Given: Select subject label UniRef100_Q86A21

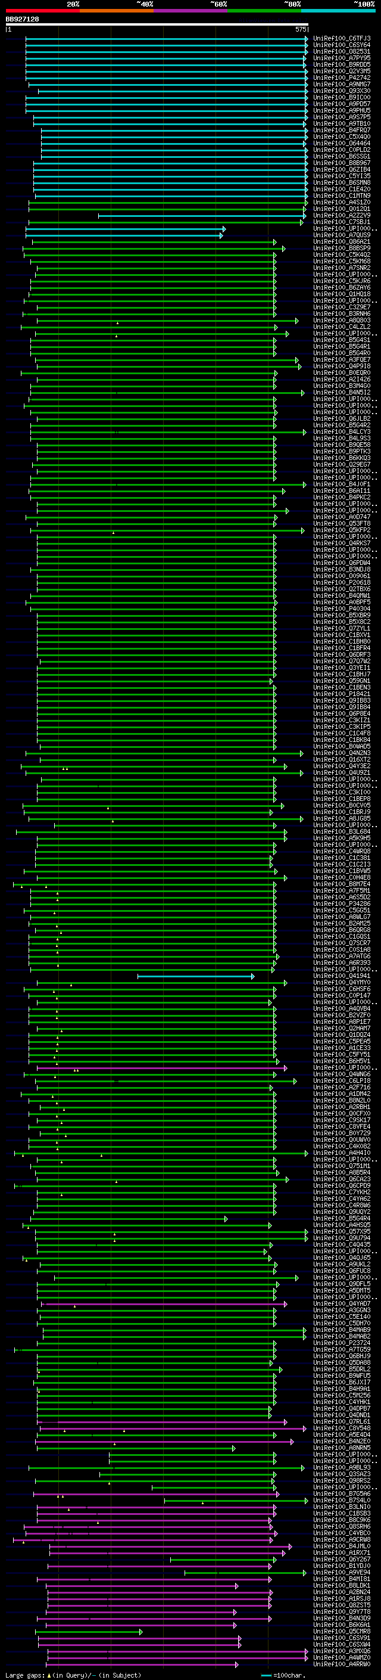Looking at the screenshot, I should pos(342,242).
